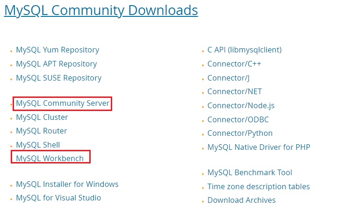Open MySQL Installer for Windows link
346x222 pixels.
click(x=67, y=184)
